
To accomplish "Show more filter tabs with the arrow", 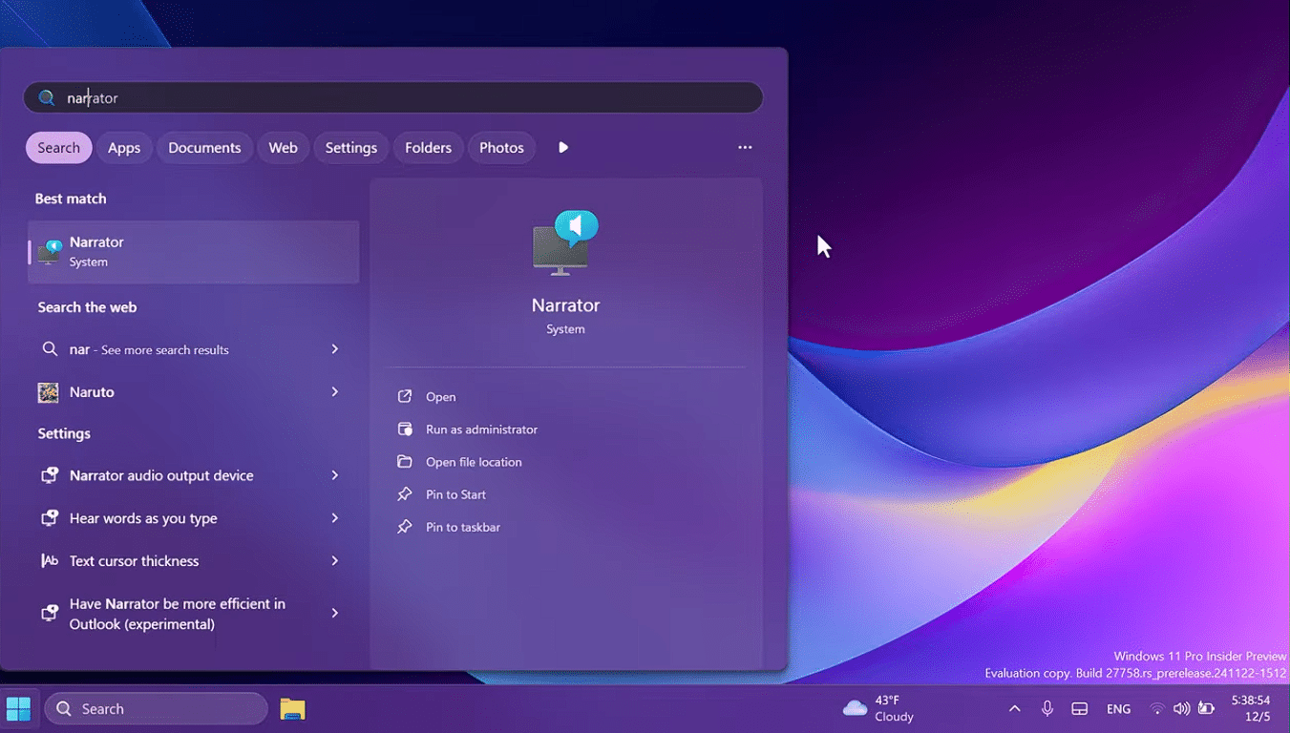I will pos(563,148).
